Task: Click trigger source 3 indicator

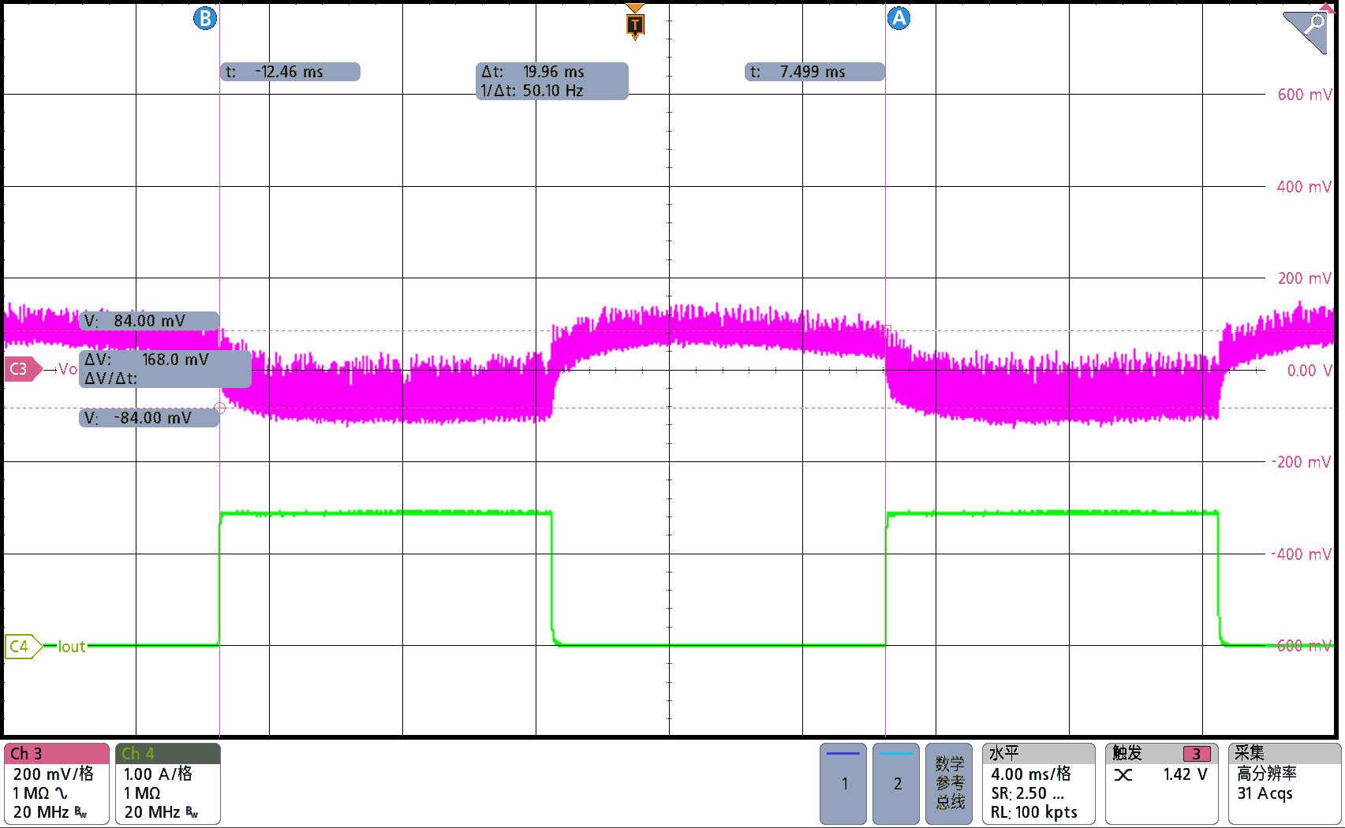Action: (1196, 754)
